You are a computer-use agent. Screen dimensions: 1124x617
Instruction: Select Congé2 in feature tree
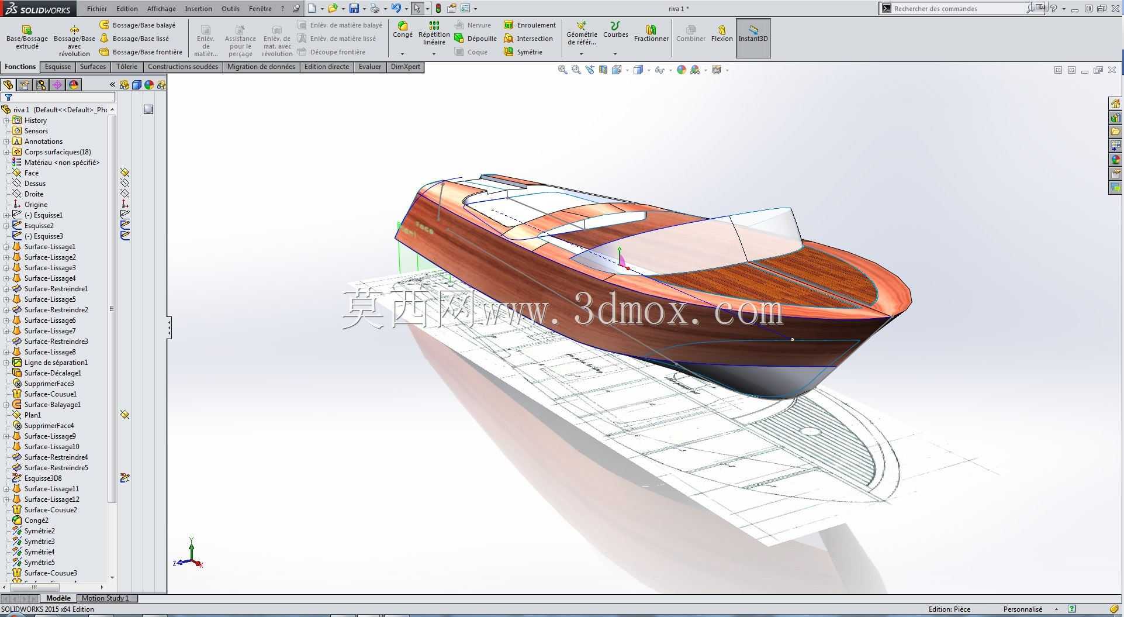coord(36,521)
